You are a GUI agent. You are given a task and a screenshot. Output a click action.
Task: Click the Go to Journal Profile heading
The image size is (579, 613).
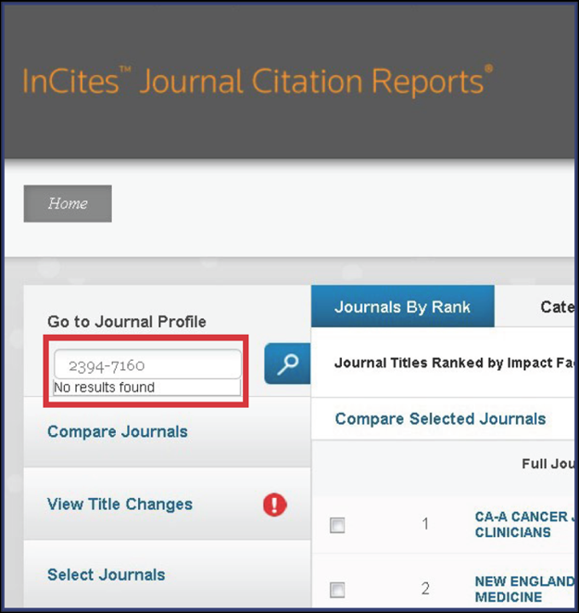click(127, 322)
